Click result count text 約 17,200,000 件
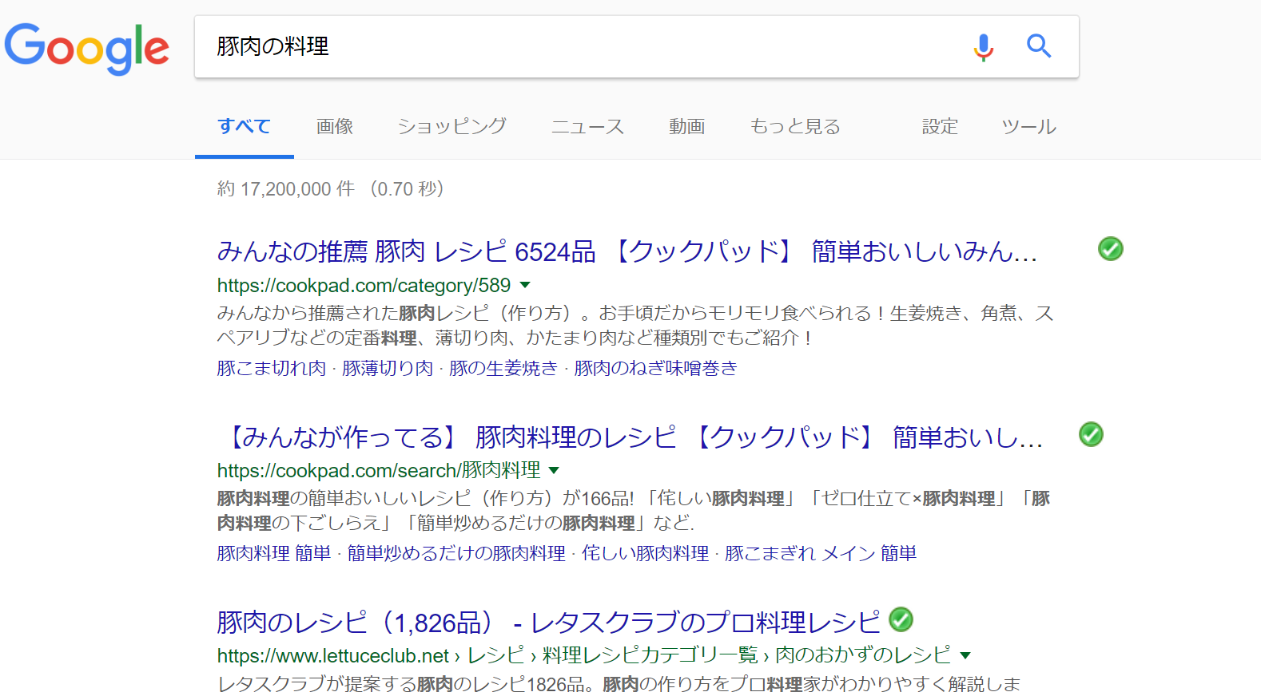 (285, 189)
